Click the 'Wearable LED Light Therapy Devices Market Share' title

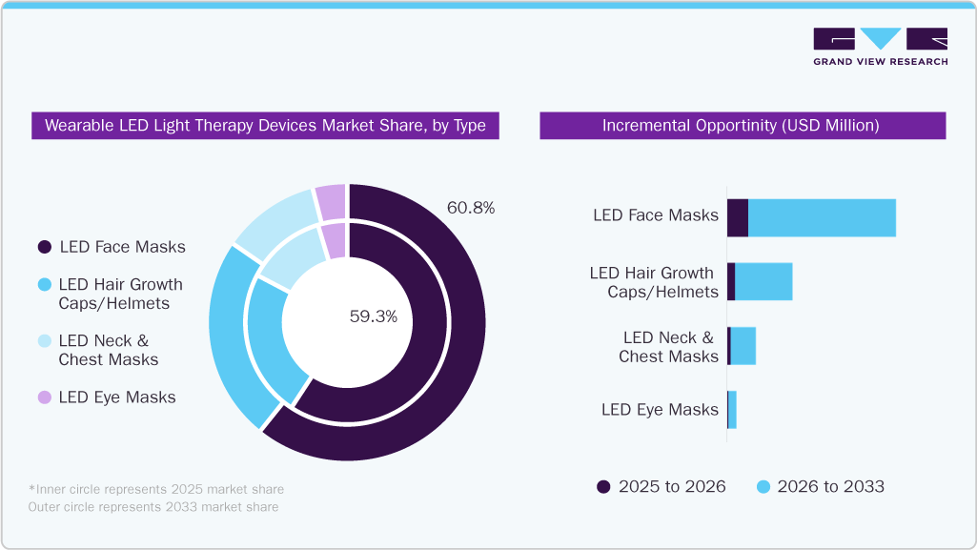point(265,125)
